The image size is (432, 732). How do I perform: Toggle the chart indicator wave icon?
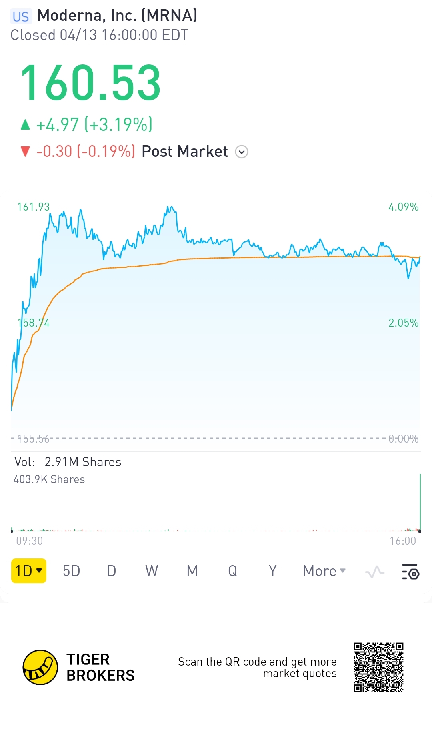click(x=374, y=572)
